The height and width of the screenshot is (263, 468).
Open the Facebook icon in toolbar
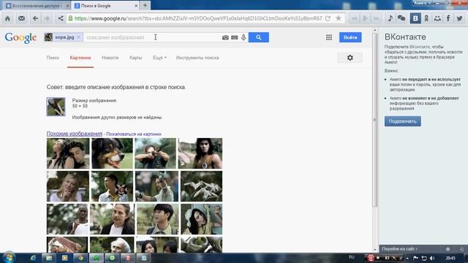pyautogui.click(x=448, y=18)
